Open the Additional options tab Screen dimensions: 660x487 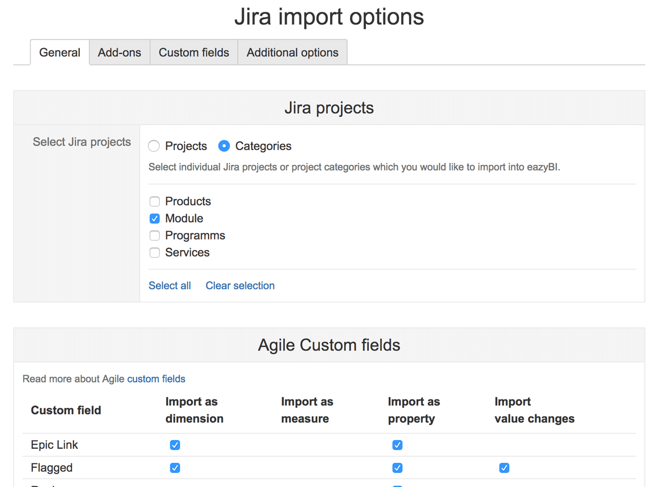point(292,53)
